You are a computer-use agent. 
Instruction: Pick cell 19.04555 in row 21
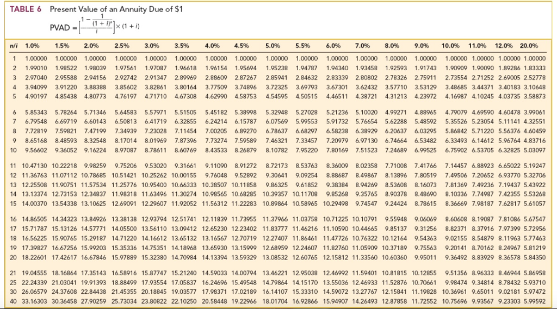[34, 274]
